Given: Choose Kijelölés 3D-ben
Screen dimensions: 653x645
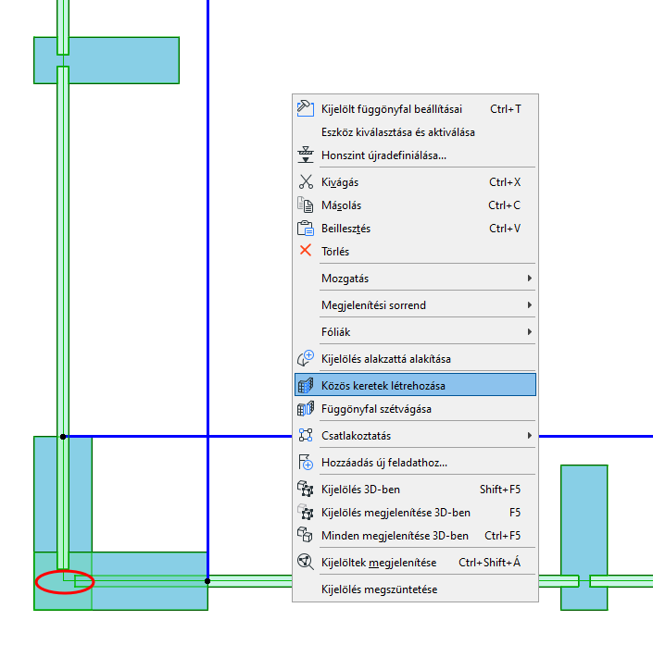Looking at the screenshot, I should click(x=415, y=489).
